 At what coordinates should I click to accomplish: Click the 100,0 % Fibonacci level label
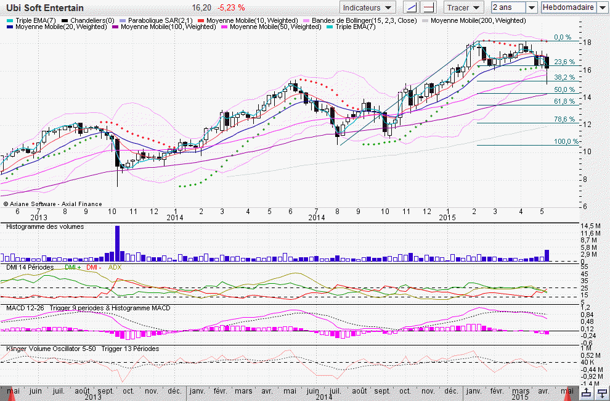pyautogui.click(x=566, y=141)
